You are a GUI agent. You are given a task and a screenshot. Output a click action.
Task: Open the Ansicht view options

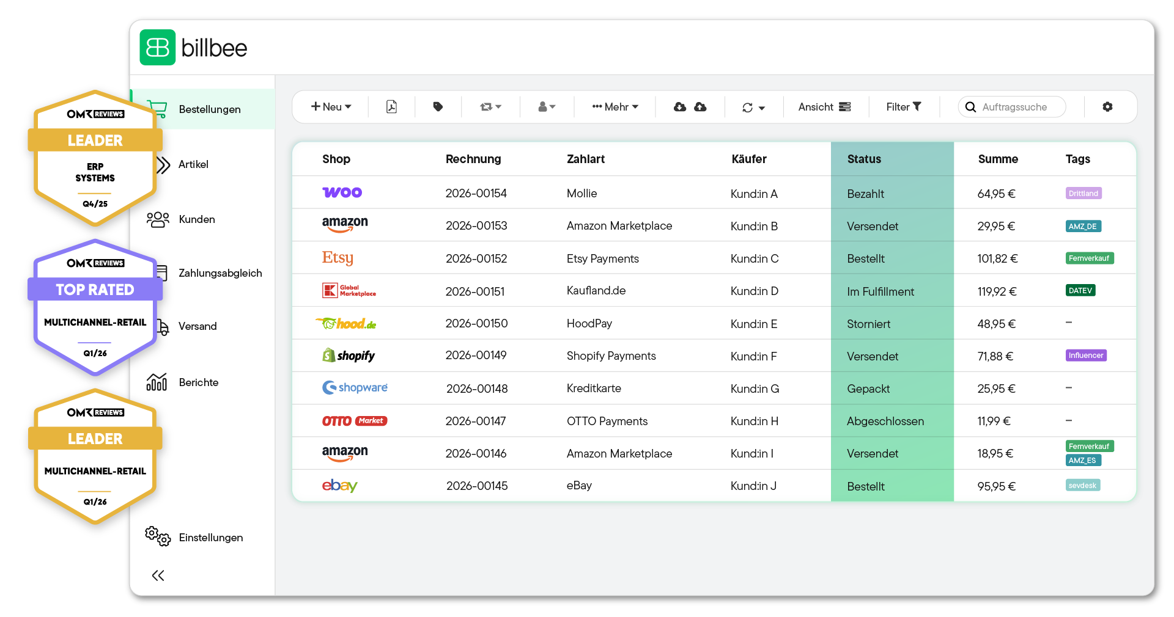pyautogui.click(x=824, y=107)
